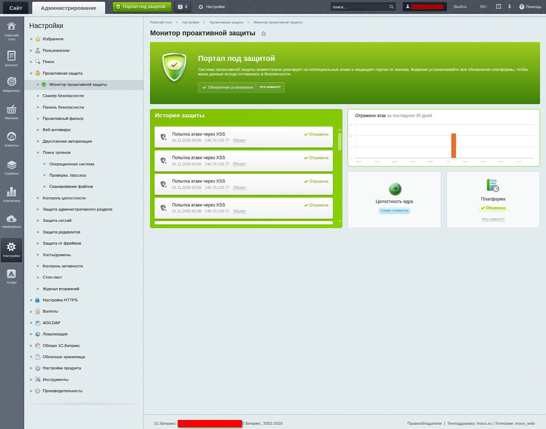
Task: Collapse the Поиск троянов subtree
Action: coord(38,153)
